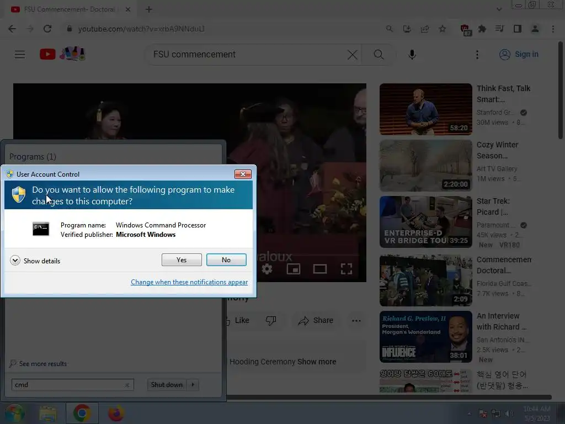This screenshot has height=424, width=565.
Task: Click the Windows Start orb
Action: [15, 413]
